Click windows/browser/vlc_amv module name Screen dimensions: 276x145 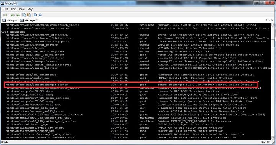(x=25, y=48)
